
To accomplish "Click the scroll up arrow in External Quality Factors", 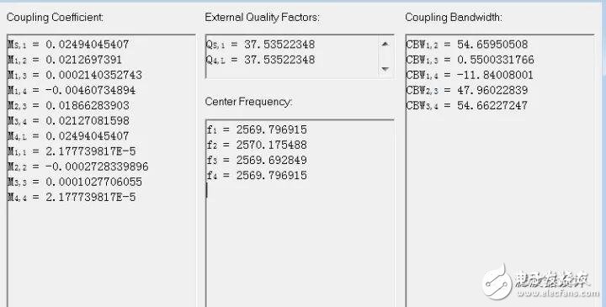I will coord(385,44).
